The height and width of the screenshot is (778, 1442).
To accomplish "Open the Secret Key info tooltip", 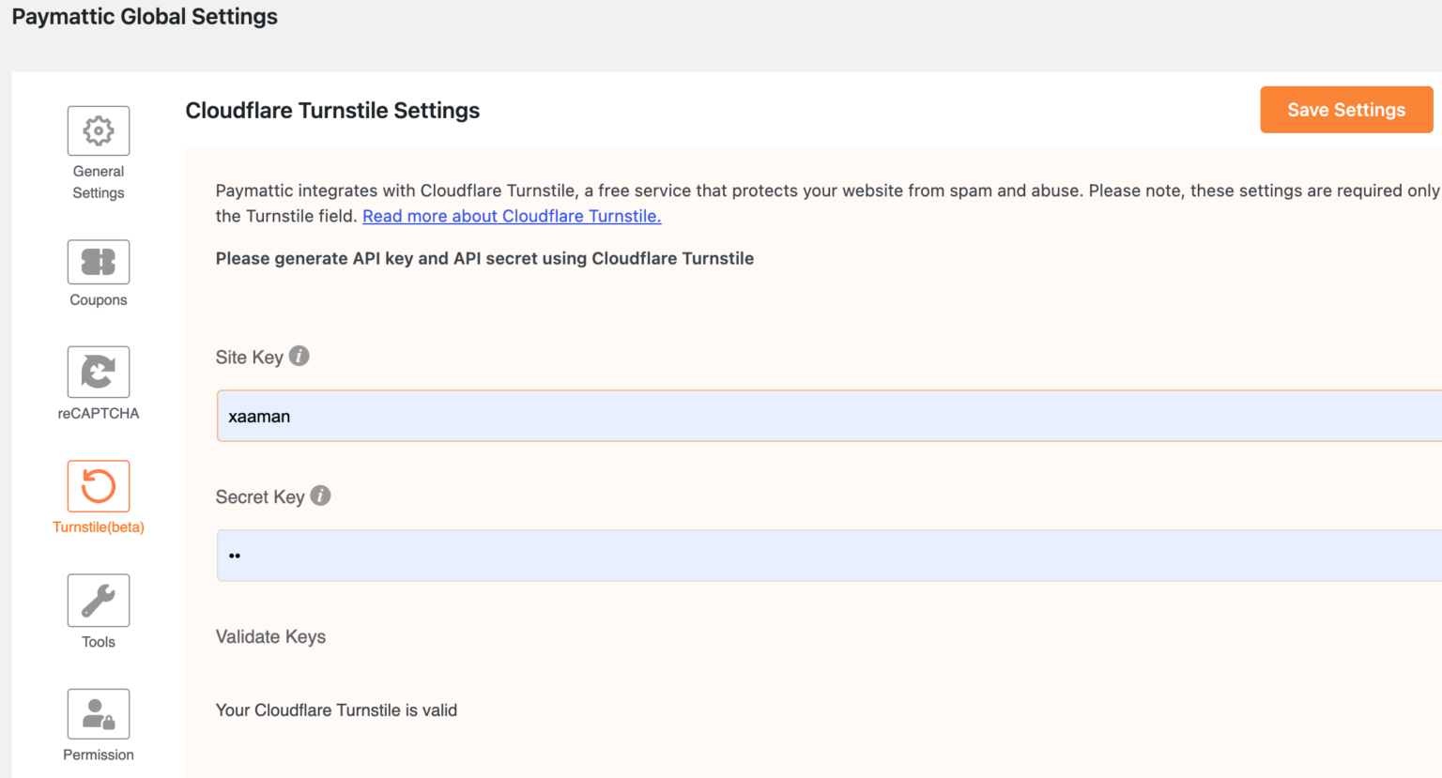I will pyautogui.click(x=319, y=496).
